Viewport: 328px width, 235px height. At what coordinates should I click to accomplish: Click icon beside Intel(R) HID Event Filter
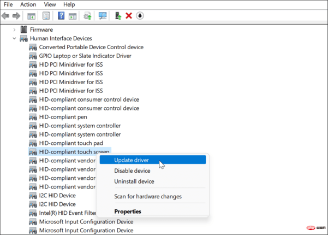pos(33,213)
